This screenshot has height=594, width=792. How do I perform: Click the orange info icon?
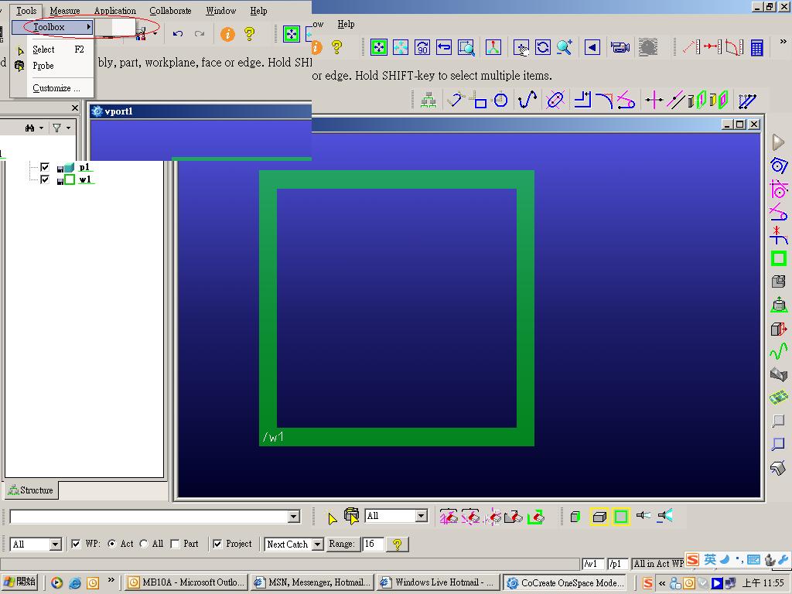pos(228,34)
